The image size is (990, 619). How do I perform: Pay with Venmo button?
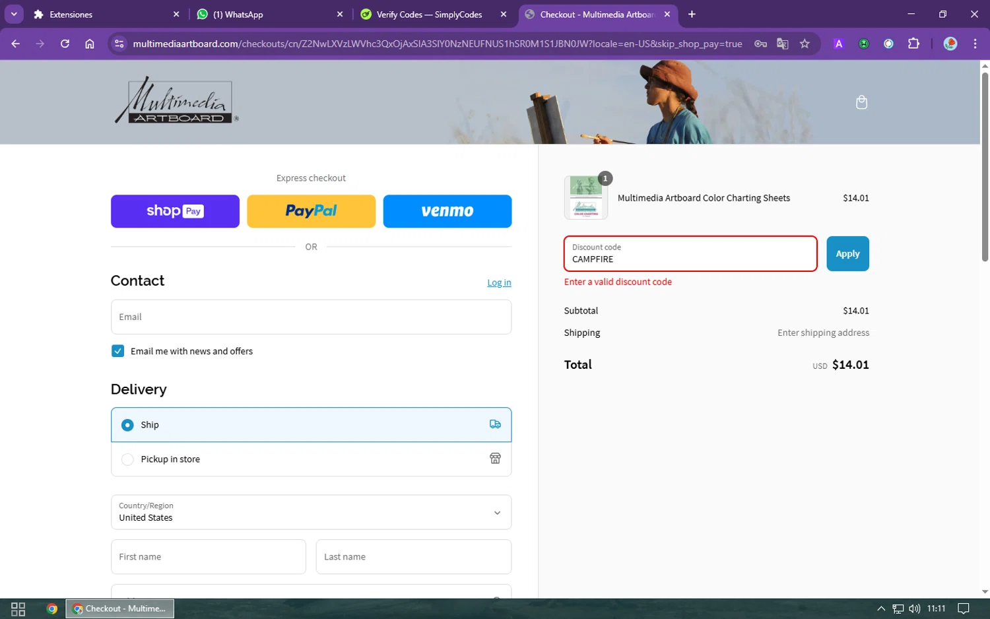point(447,211)
